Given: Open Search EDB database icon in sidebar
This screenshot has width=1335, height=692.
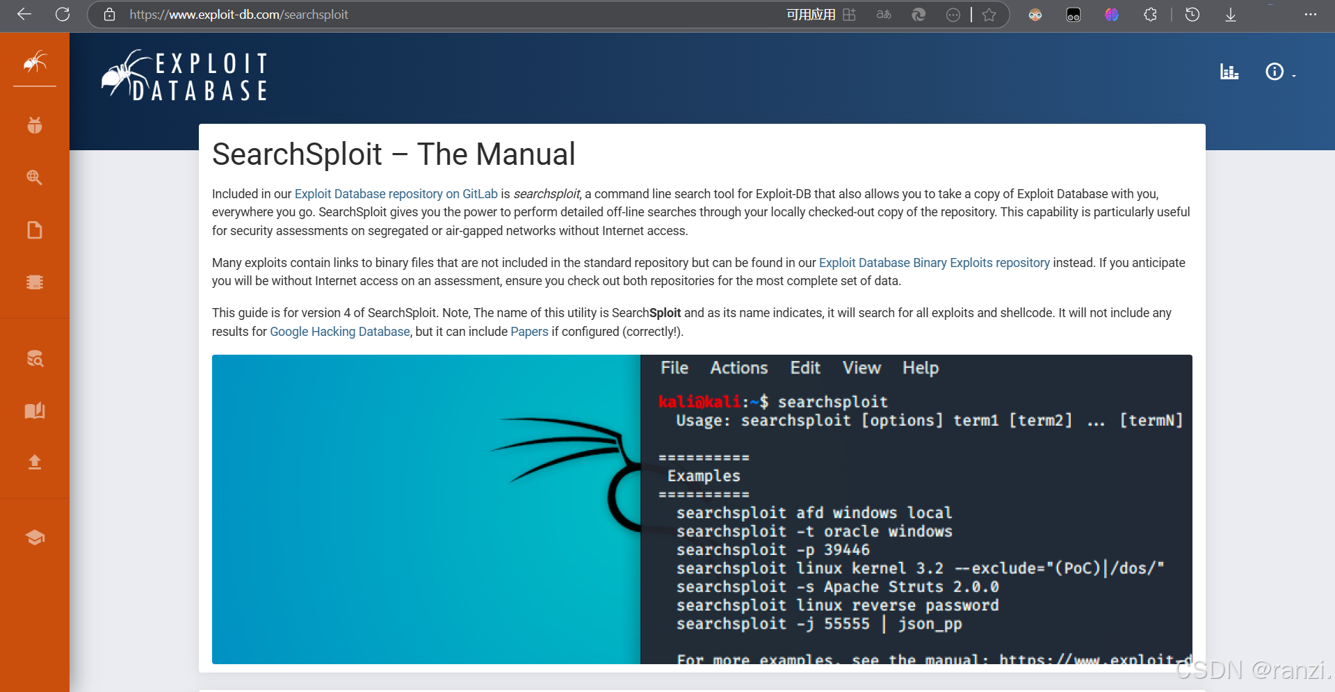Looking at the screenshot, I should 35,358.
